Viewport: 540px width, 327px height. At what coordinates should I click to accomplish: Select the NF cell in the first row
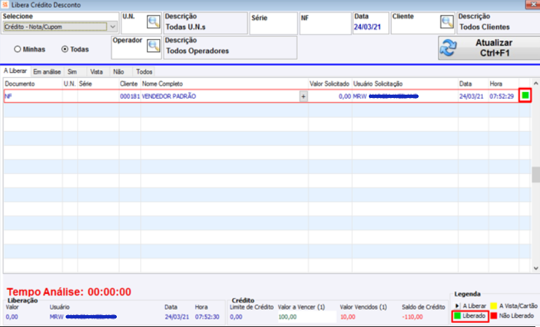point(33,97)
